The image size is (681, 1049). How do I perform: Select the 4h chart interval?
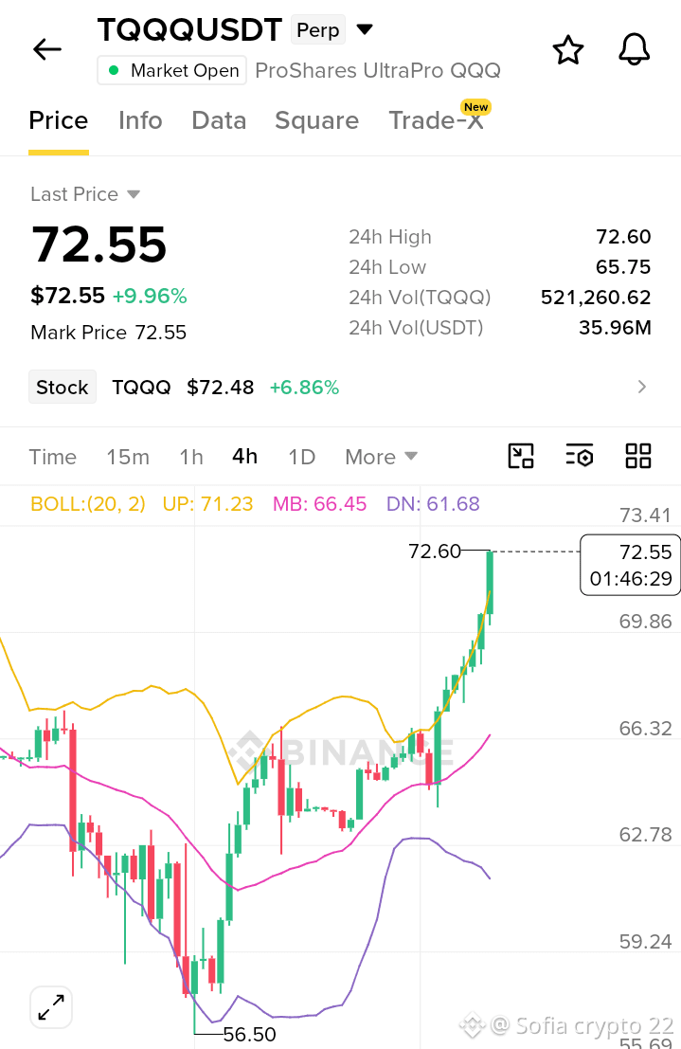(x=245, y=457)
